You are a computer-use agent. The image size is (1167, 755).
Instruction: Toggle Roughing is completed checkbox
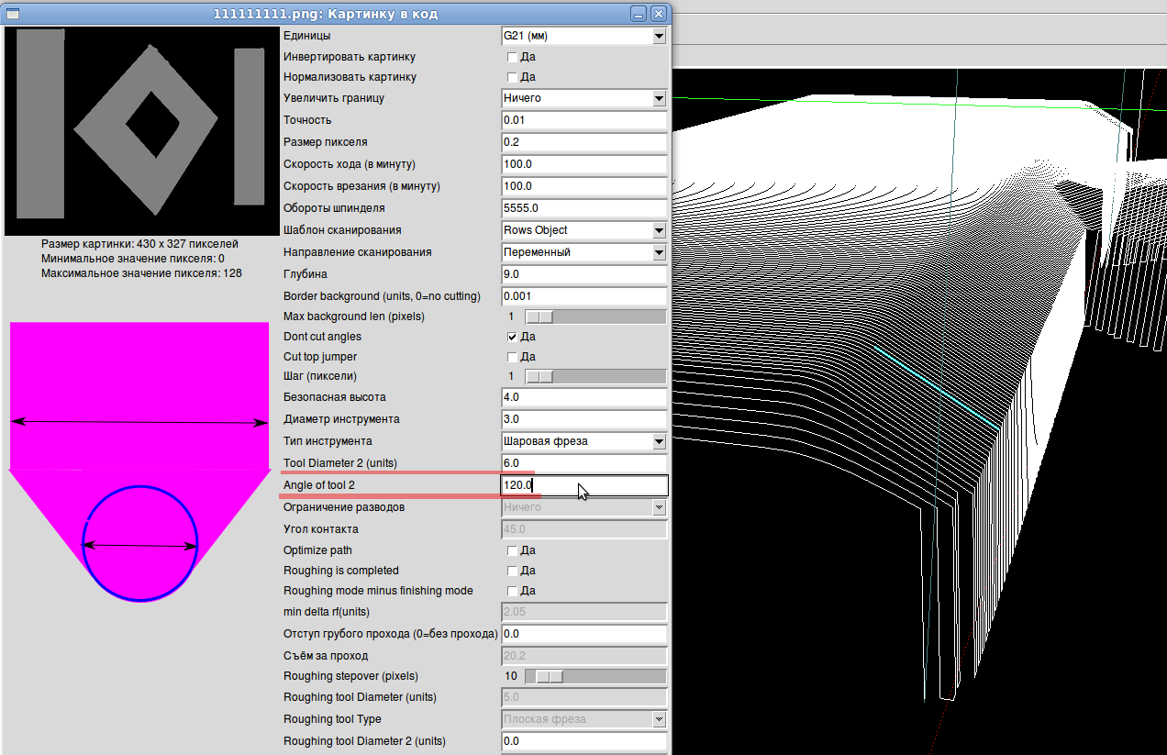pyautogui.click(x=513, y=571)
